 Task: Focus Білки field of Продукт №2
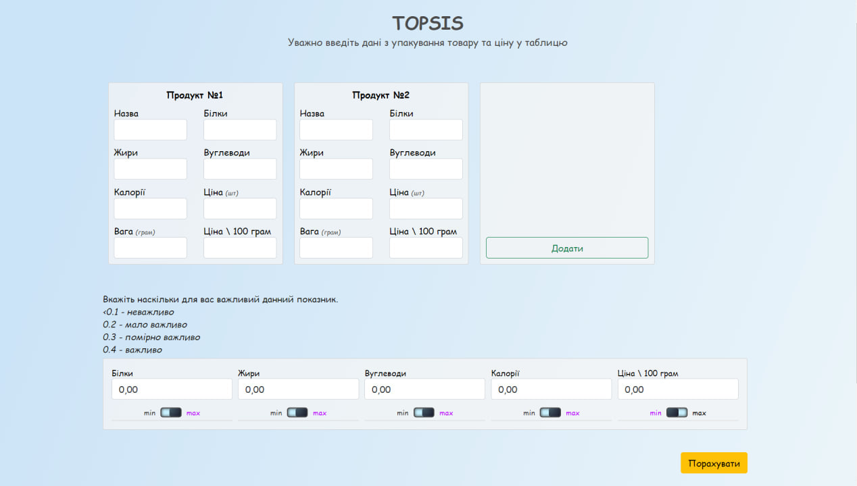(x=426, y=130)
